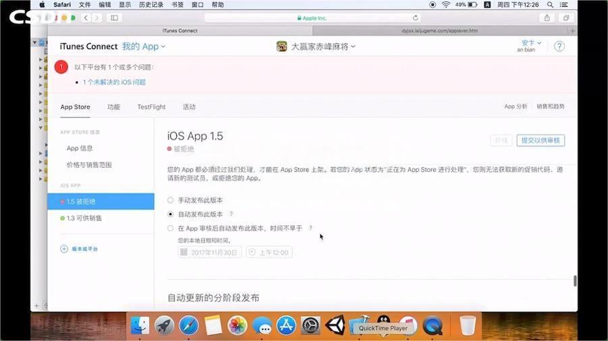Open the 上午12:00 time picker
The width and height of the screenshot is (608, 341).
pyautogui.click(x=269, y=252)
